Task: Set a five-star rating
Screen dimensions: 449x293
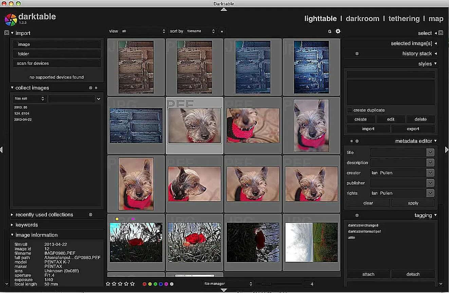Action: [132, 284]
